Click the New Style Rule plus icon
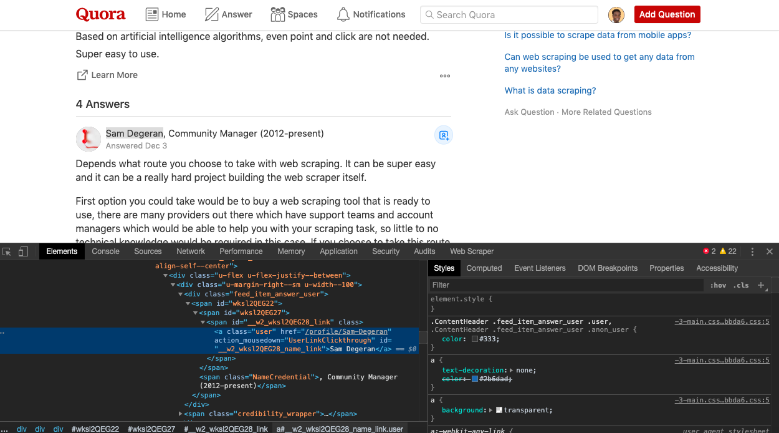This screenshot has height=433, width=779. pos(761,285)
